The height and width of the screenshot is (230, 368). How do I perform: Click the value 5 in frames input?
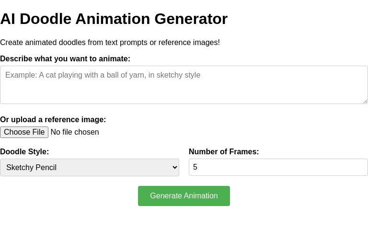[195, 167]
